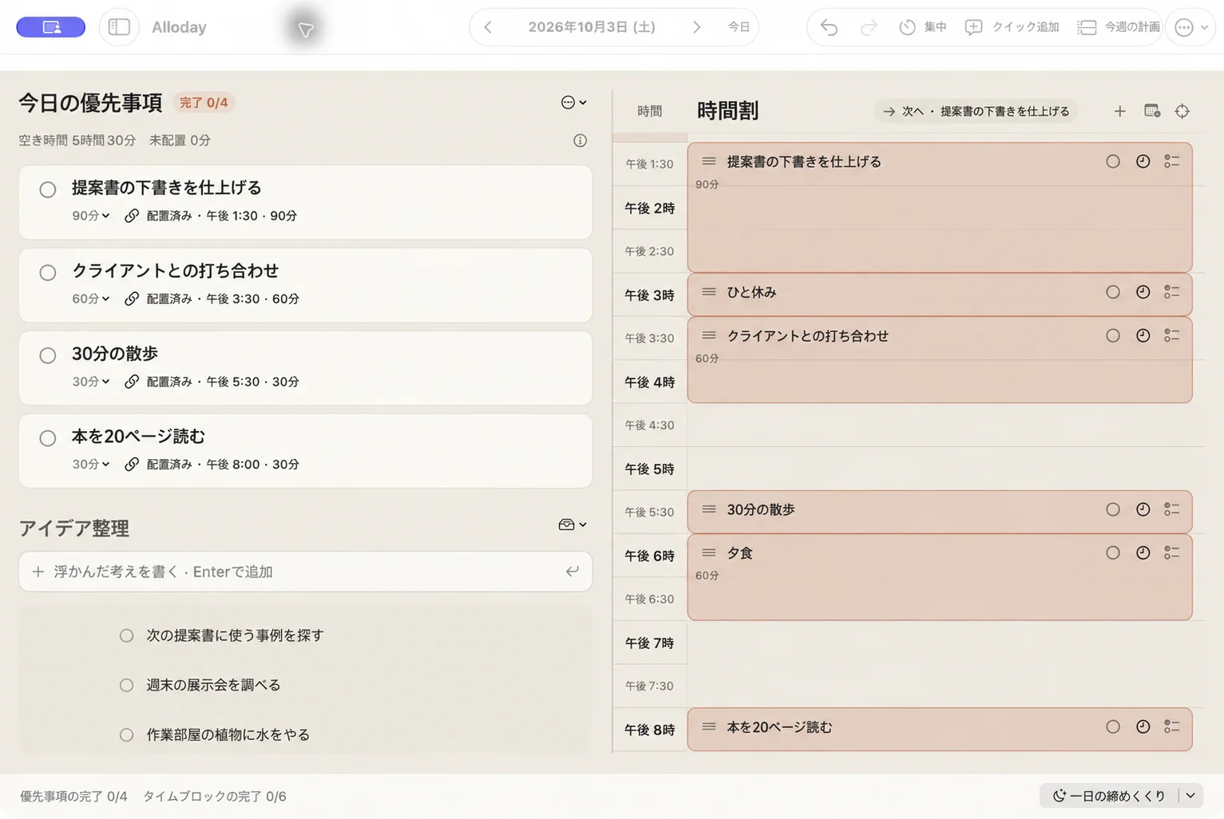Viewport: 1224px width, 819px height.
Task: Click the crosshair locate icon in 時間割 header
Action: (x=1182, y=111)
